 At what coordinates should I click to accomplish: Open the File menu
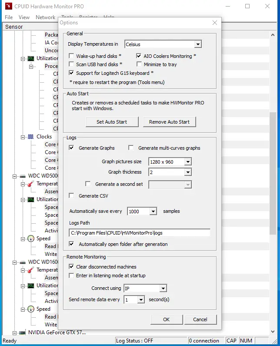click(x=9, y=17)
